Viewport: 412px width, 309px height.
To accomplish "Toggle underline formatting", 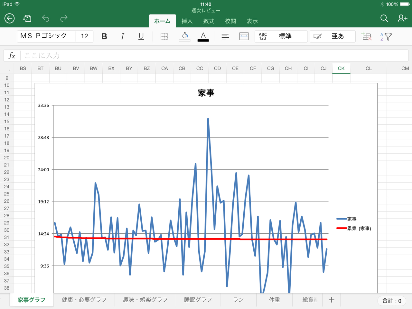I will tap(141, 36).
